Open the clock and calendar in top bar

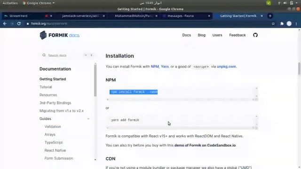(x=150, y=3)
